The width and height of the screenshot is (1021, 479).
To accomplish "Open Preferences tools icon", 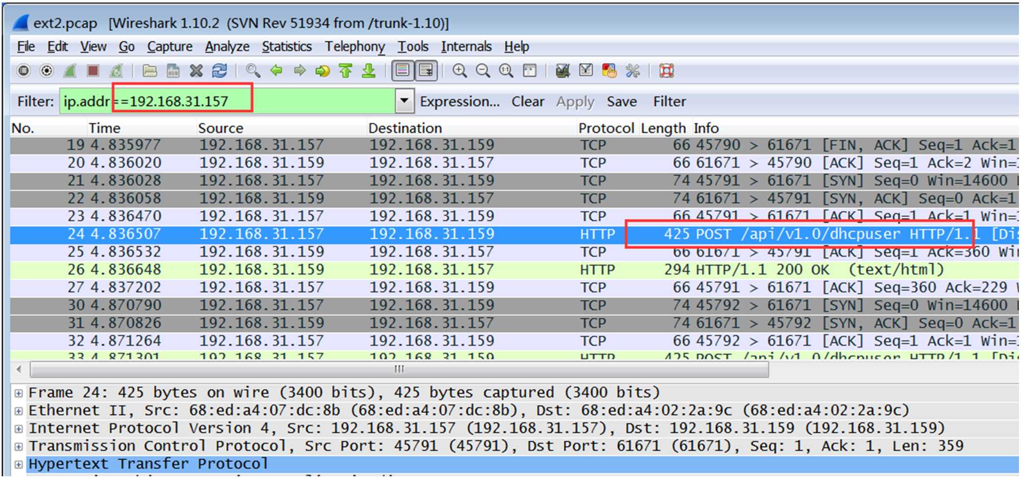I will click(633, 70).
